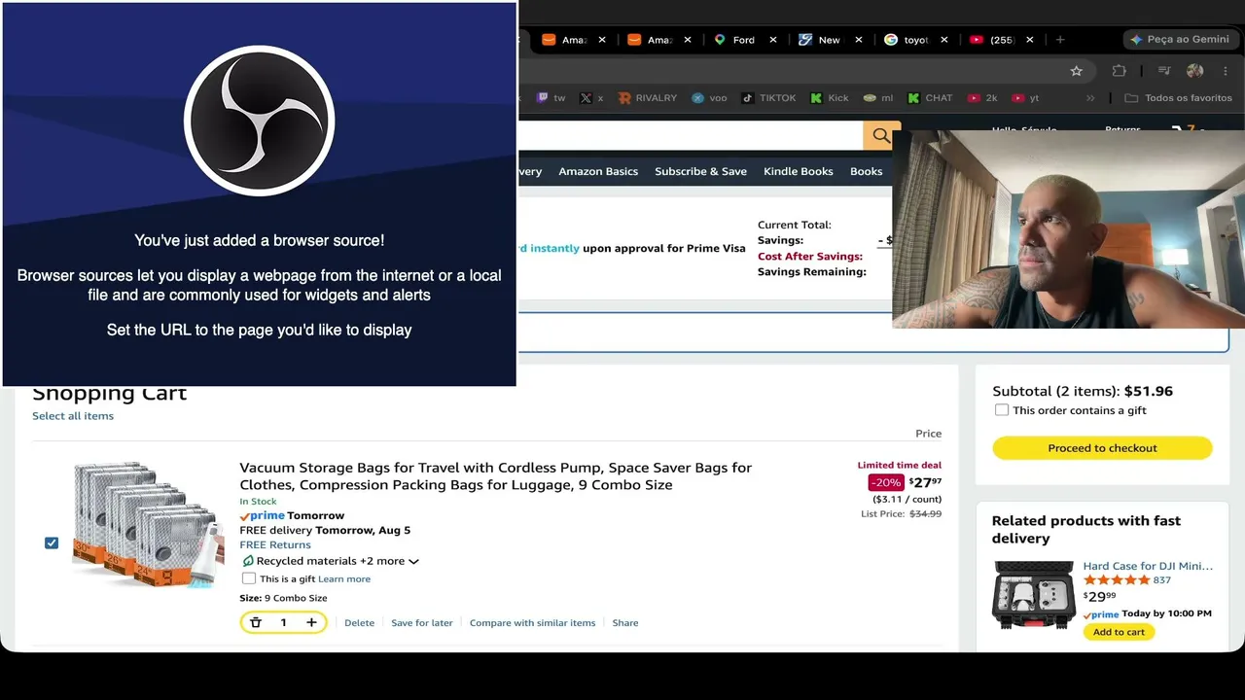
Task: Increase quantity with the plus icon
Action: (x=311, y=622)
